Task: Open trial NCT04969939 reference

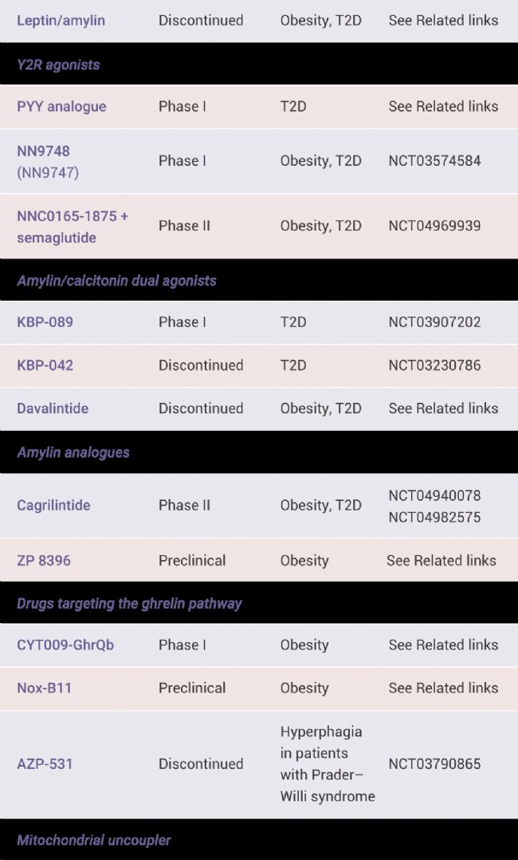Action: click(x=434, y=226)
